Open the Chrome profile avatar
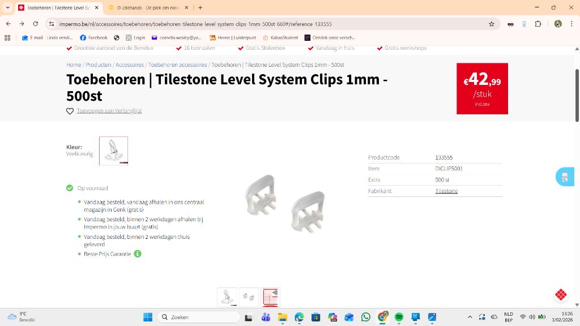Image resolution: width=580 pixels, height=326 pixels. pos(558,24)
